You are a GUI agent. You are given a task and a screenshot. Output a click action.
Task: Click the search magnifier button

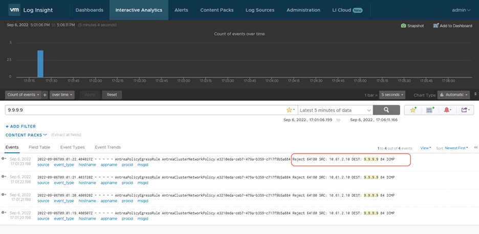tap(386, 110)
